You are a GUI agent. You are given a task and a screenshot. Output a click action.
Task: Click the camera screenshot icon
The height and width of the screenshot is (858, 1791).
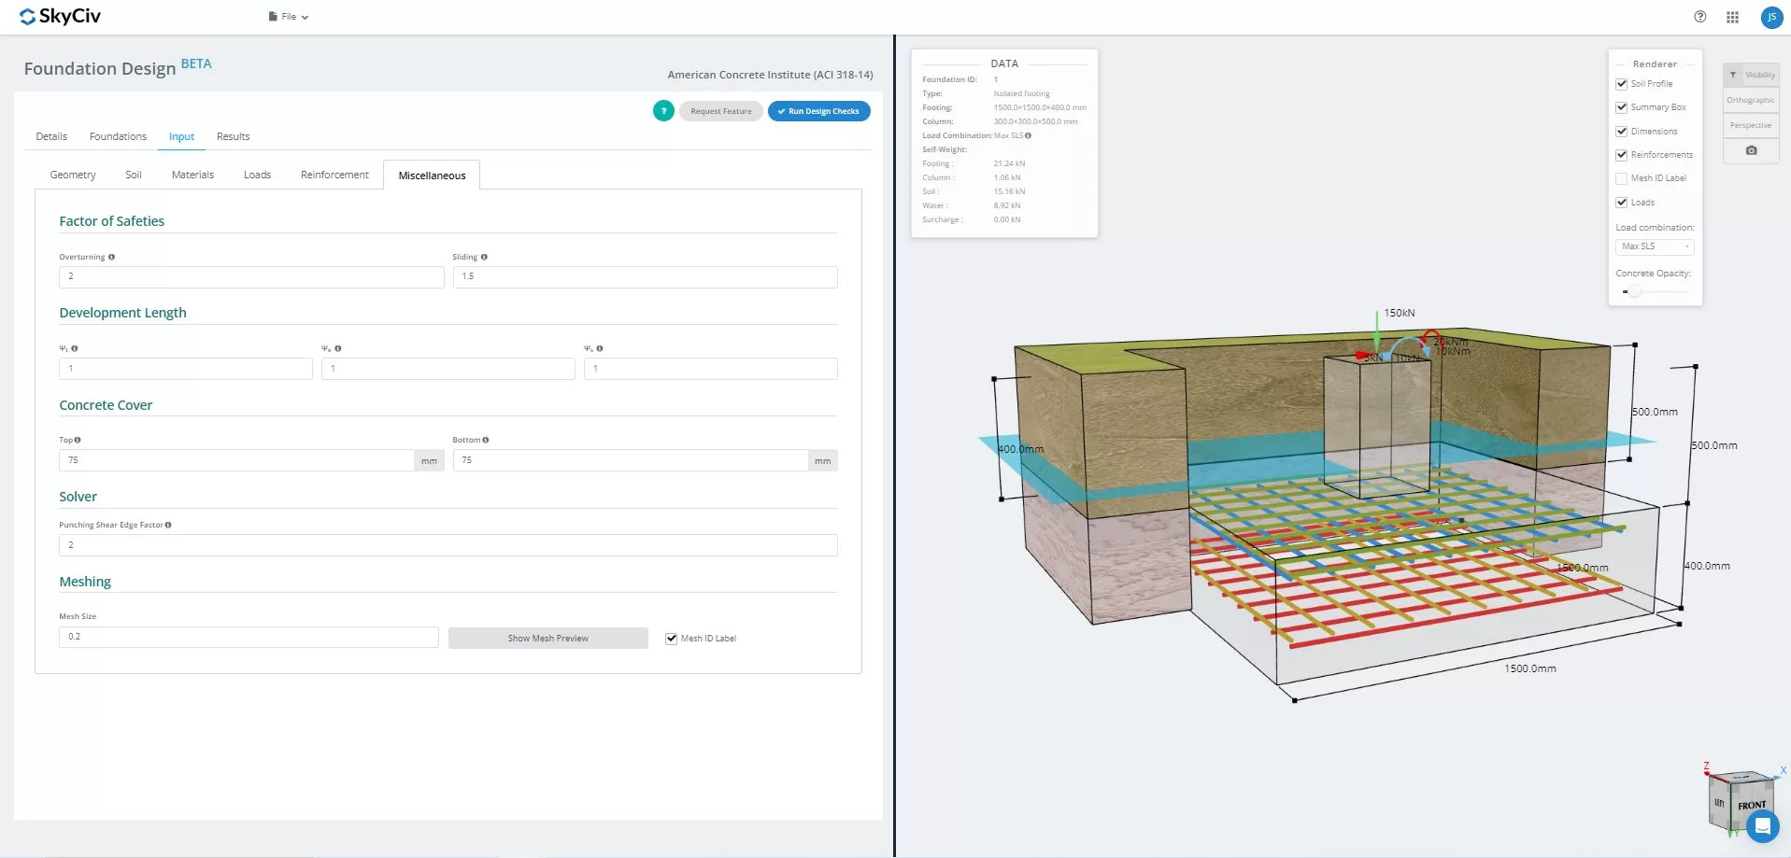[x=1751, y=150]
